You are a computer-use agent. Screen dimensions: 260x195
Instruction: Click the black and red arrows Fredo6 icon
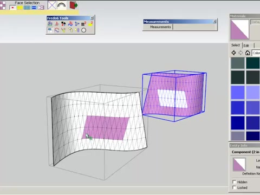coord(63,24)
